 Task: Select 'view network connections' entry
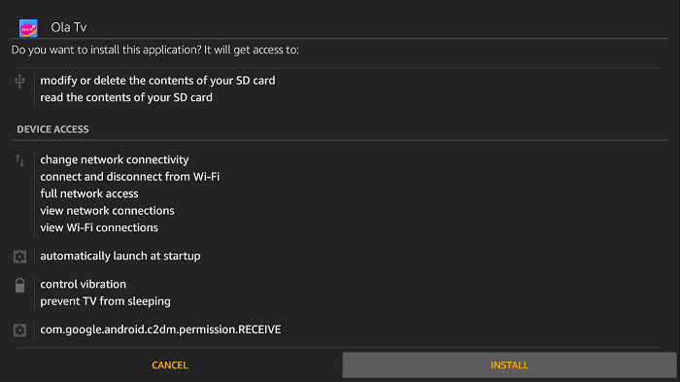[107, 211]
